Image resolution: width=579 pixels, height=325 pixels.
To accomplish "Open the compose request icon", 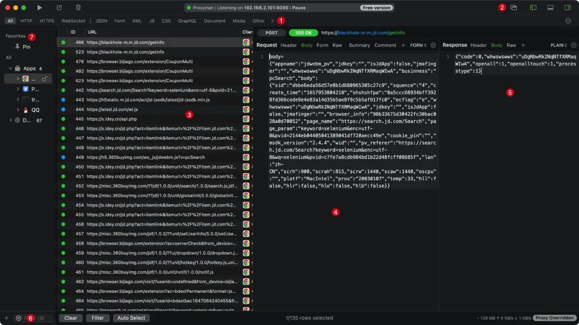I will click(59, 8).
